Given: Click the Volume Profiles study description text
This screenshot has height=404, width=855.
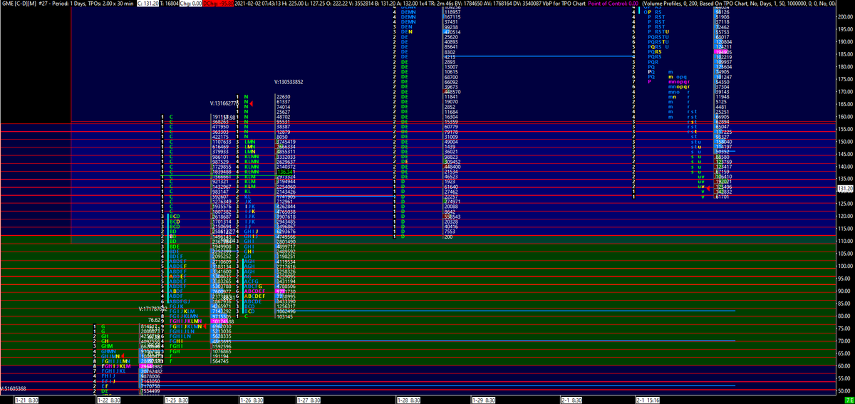Looking at the screenshot, I should click(740, 4).
